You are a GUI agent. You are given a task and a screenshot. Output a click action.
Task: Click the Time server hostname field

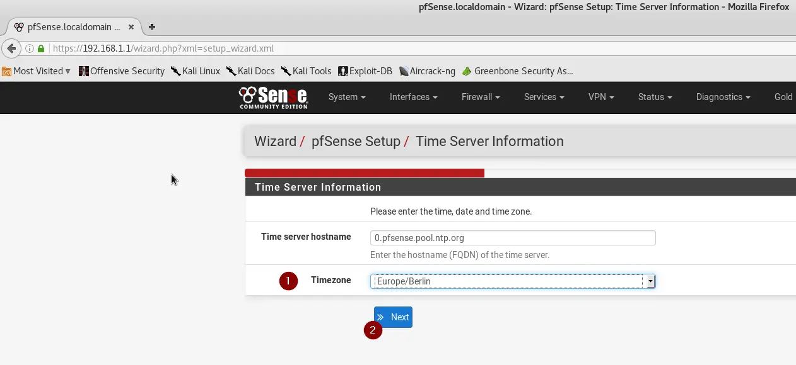pos(513,238)
